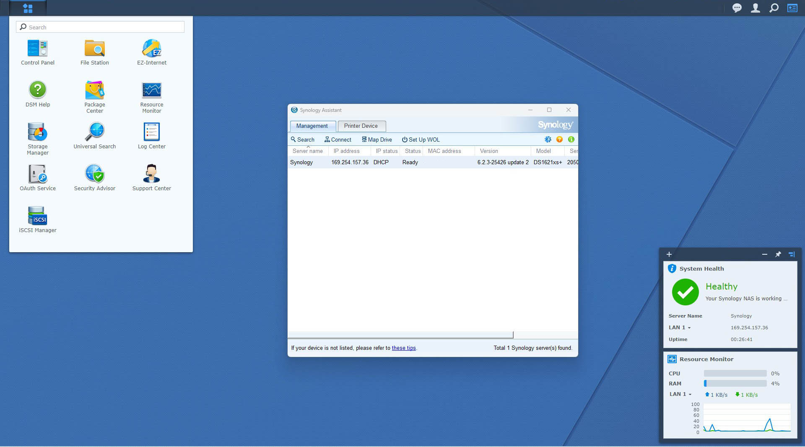The image size is (805, 447).
Task: Click top bar search magnifier icon
Action: pyautogui.click(x=774, y=8)
